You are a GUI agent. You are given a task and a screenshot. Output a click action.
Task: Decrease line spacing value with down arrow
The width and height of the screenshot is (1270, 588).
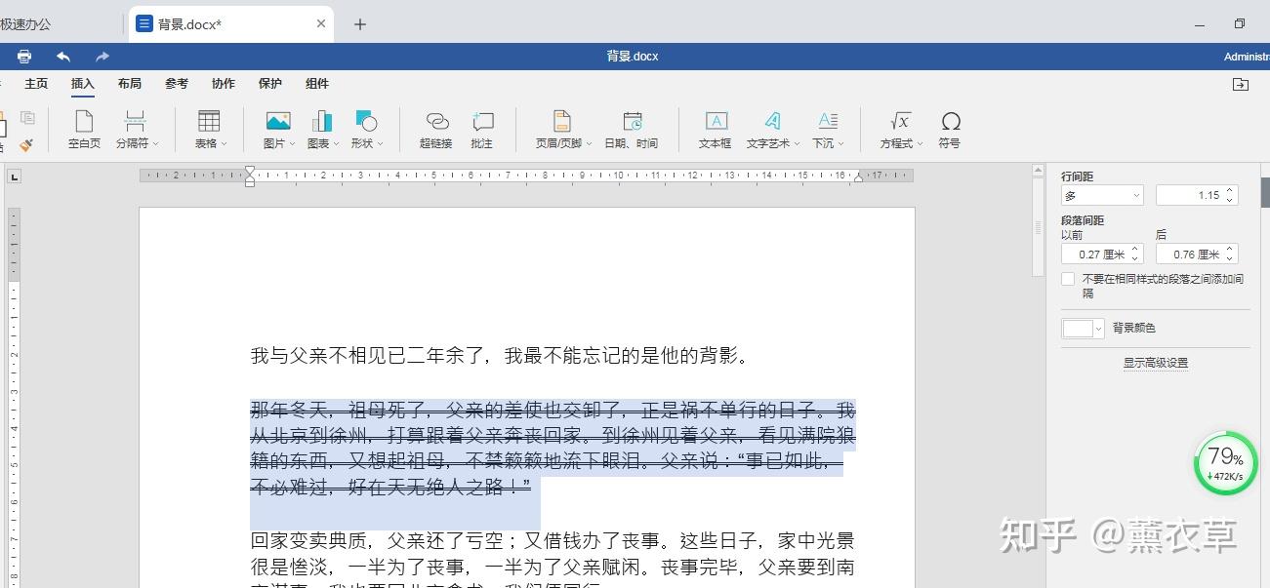1230,201
